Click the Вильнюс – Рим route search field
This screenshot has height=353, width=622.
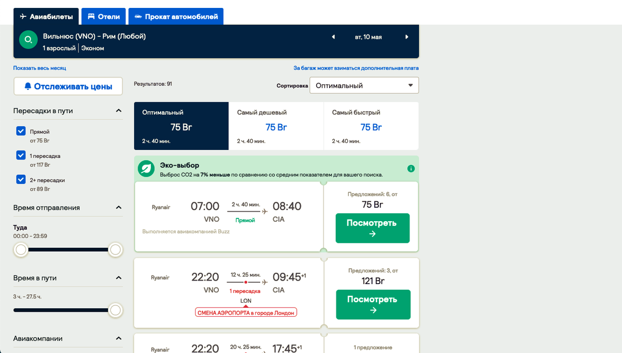(170, 41)
